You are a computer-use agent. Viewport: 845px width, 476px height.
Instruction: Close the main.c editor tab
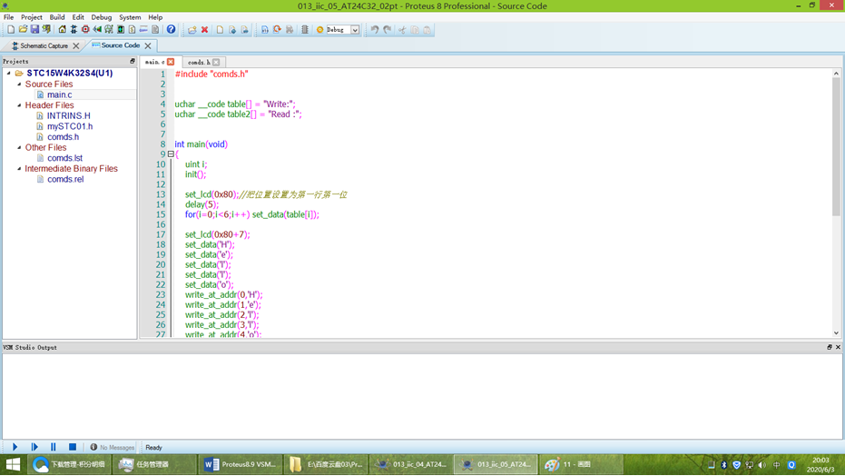click(x=171, y=62)
